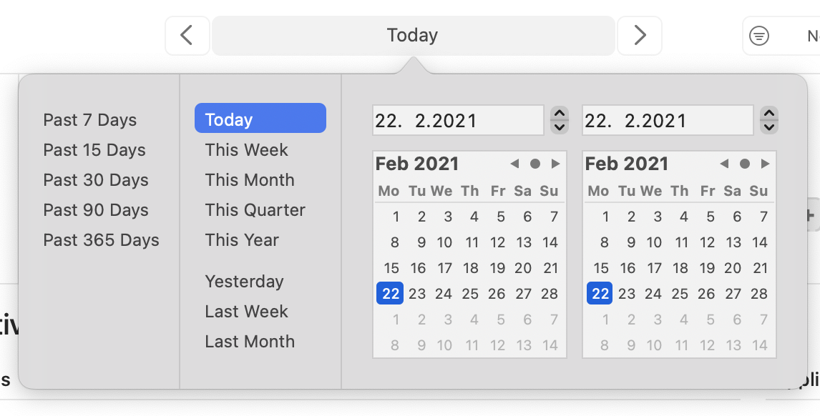Screen dimensions: 820x416
Task: Select Past 7 Days preset
Action: coord(90,119)
